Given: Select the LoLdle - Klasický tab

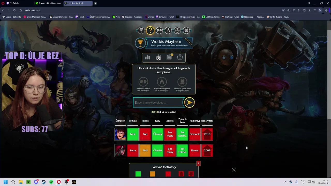Looking at the screenshot, I should 78,3.
